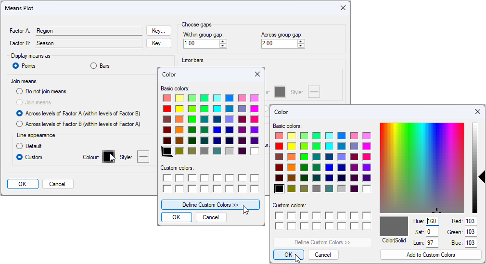
Task: Click the Hue value field
Action: pyautogui.click(x=432, y=221)
